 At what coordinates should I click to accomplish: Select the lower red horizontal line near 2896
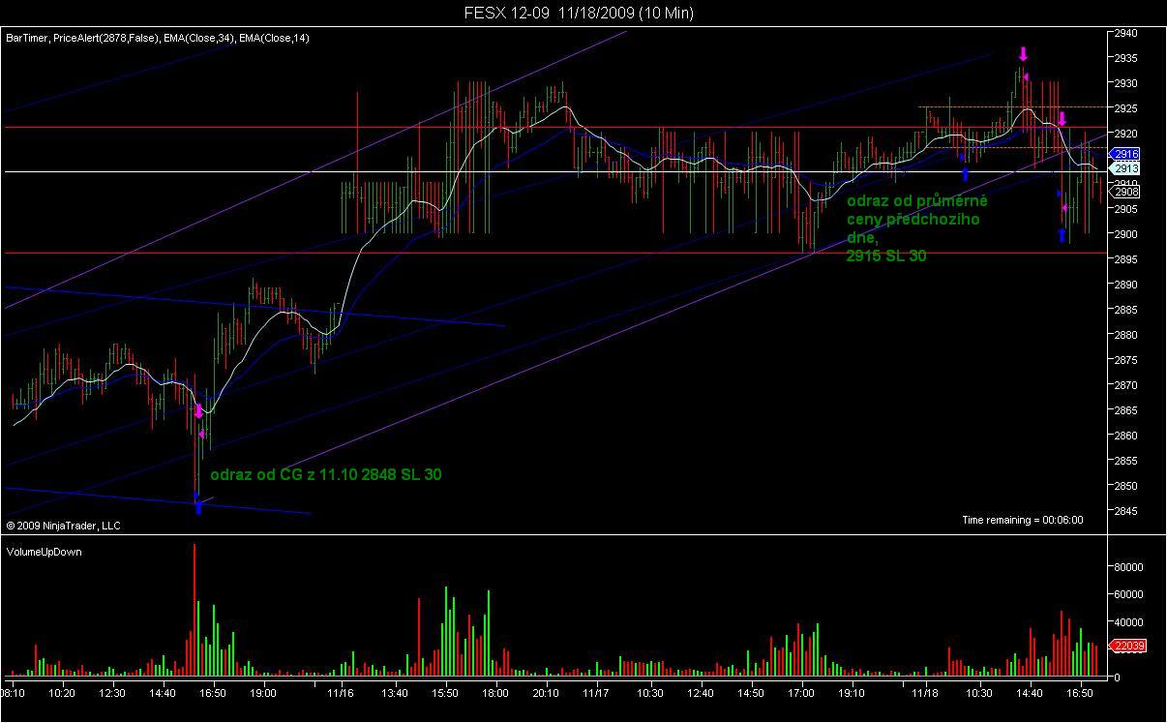pyautogui.click(x=552, y=253)
